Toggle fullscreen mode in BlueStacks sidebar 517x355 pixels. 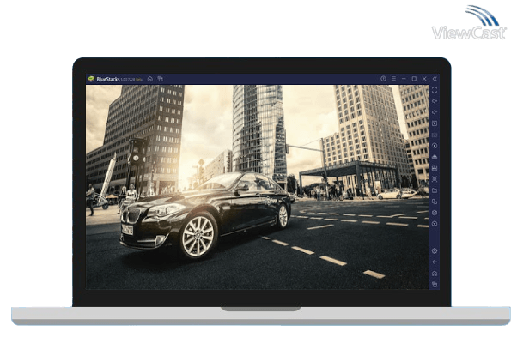[435, 90]
